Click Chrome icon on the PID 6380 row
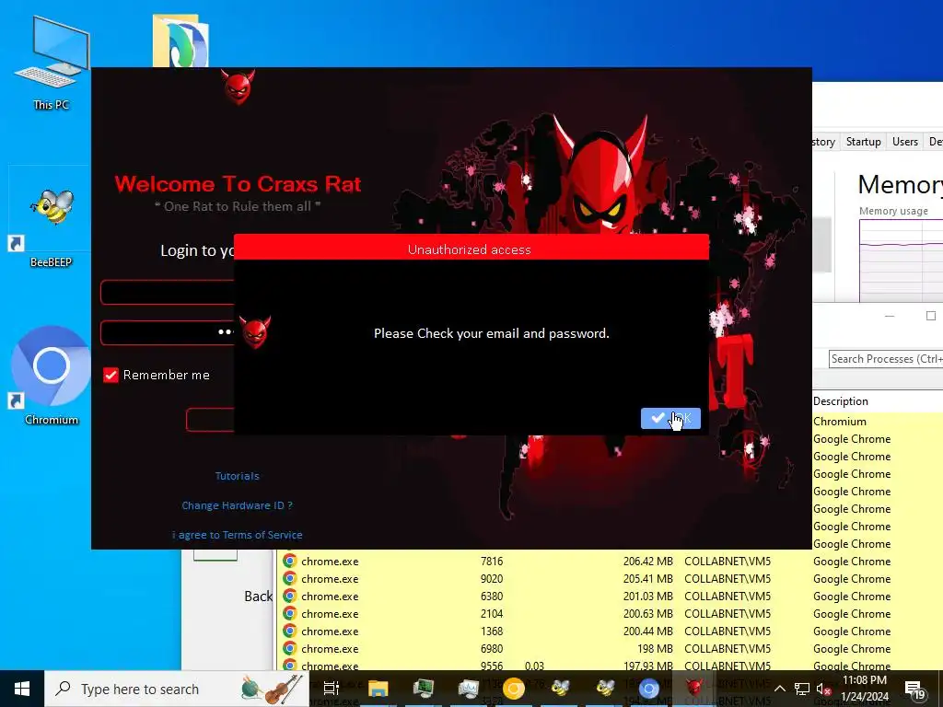 [x=290, y=596]
